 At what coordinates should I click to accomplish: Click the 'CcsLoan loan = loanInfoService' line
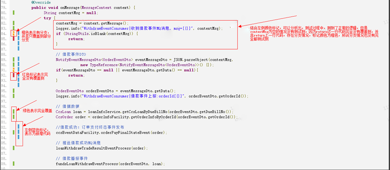145,112
